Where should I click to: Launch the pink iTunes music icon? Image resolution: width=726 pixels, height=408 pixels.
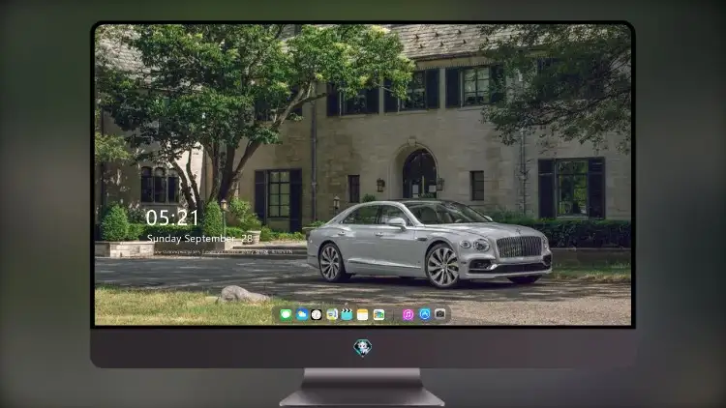click(x=408, y=314)
